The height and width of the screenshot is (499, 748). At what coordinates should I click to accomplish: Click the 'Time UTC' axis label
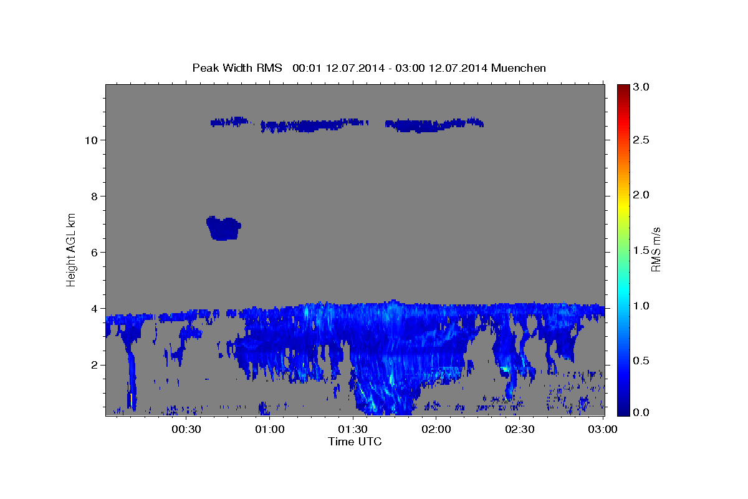(x=355, y=442)
